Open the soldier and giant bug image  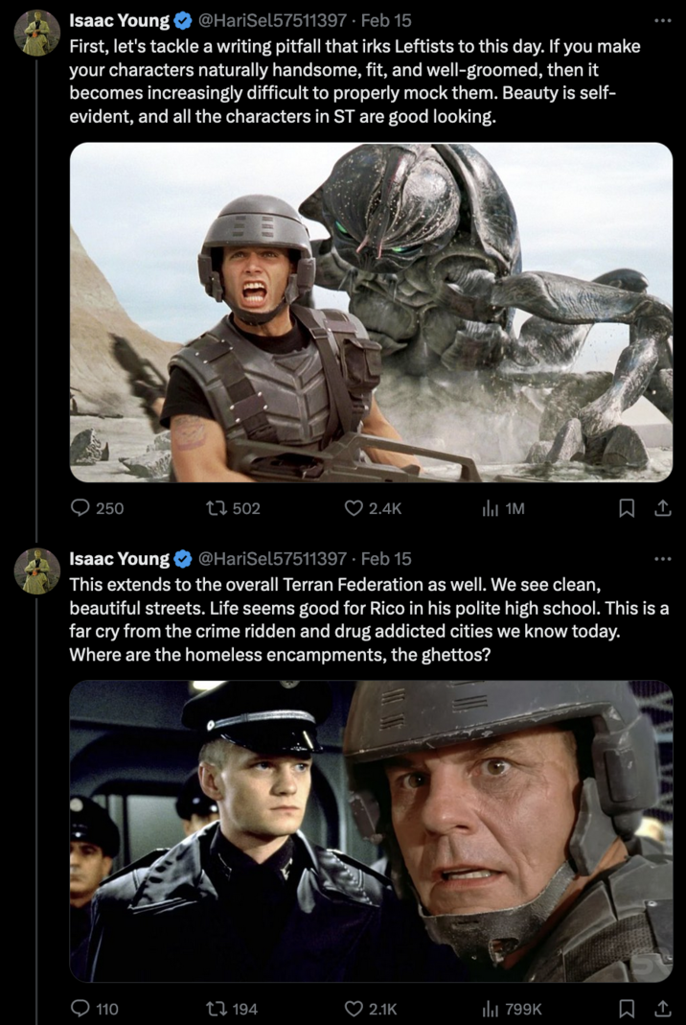(371, 312)
